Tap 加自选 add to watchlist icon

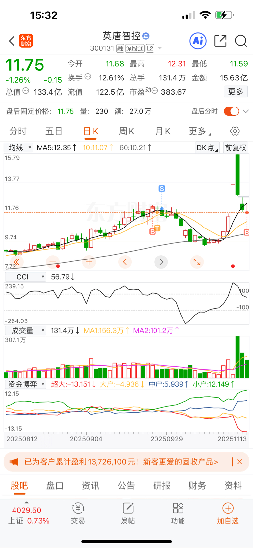[228, 514]
